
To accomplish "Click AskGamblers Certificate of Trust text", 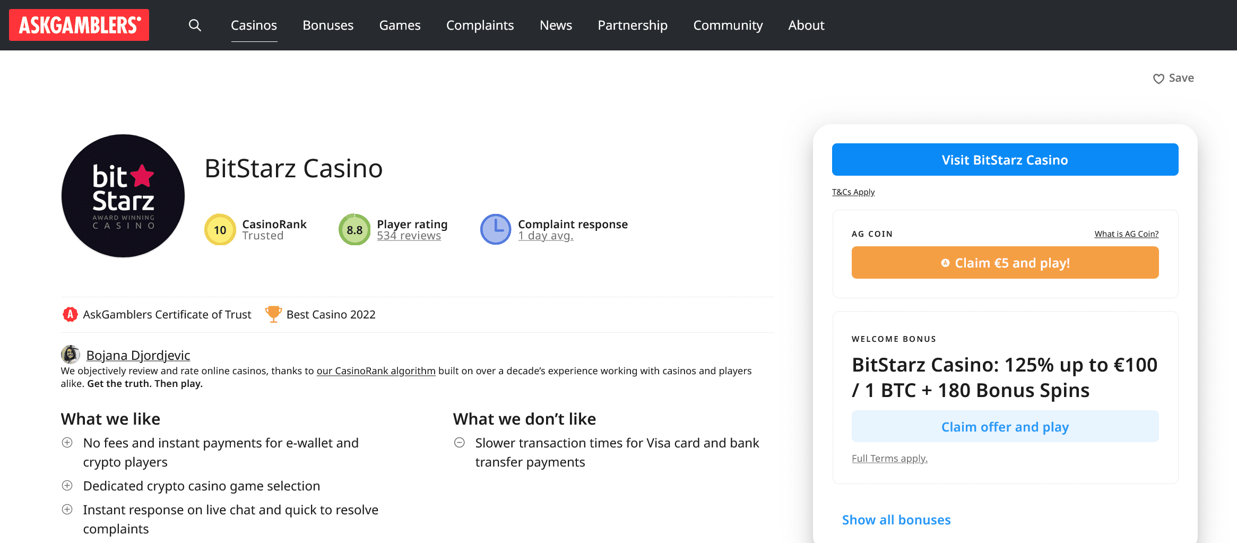I will (167, 314).
